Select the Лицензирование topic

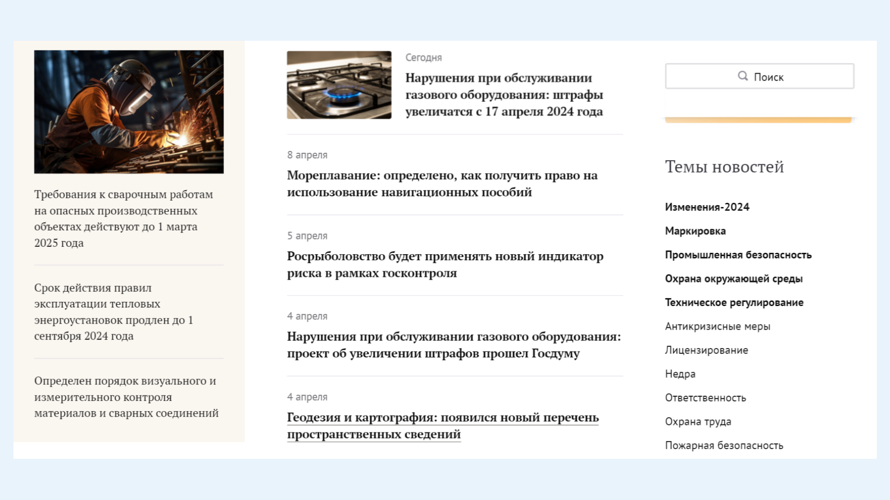(706, 350)
